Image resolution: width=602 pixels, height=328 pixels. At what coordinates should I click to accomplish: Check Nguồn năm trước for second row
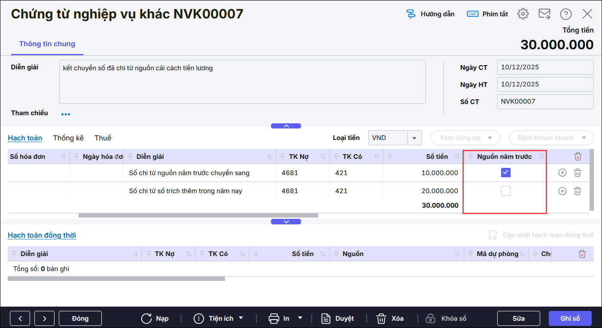click(x=505, y=191)
